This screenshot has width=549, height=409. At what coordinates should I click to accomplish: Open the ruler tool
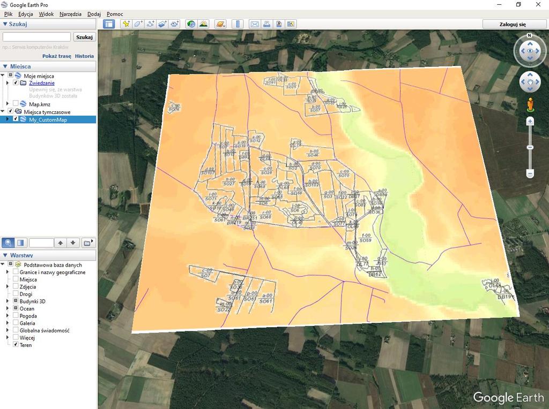(238, 24)
